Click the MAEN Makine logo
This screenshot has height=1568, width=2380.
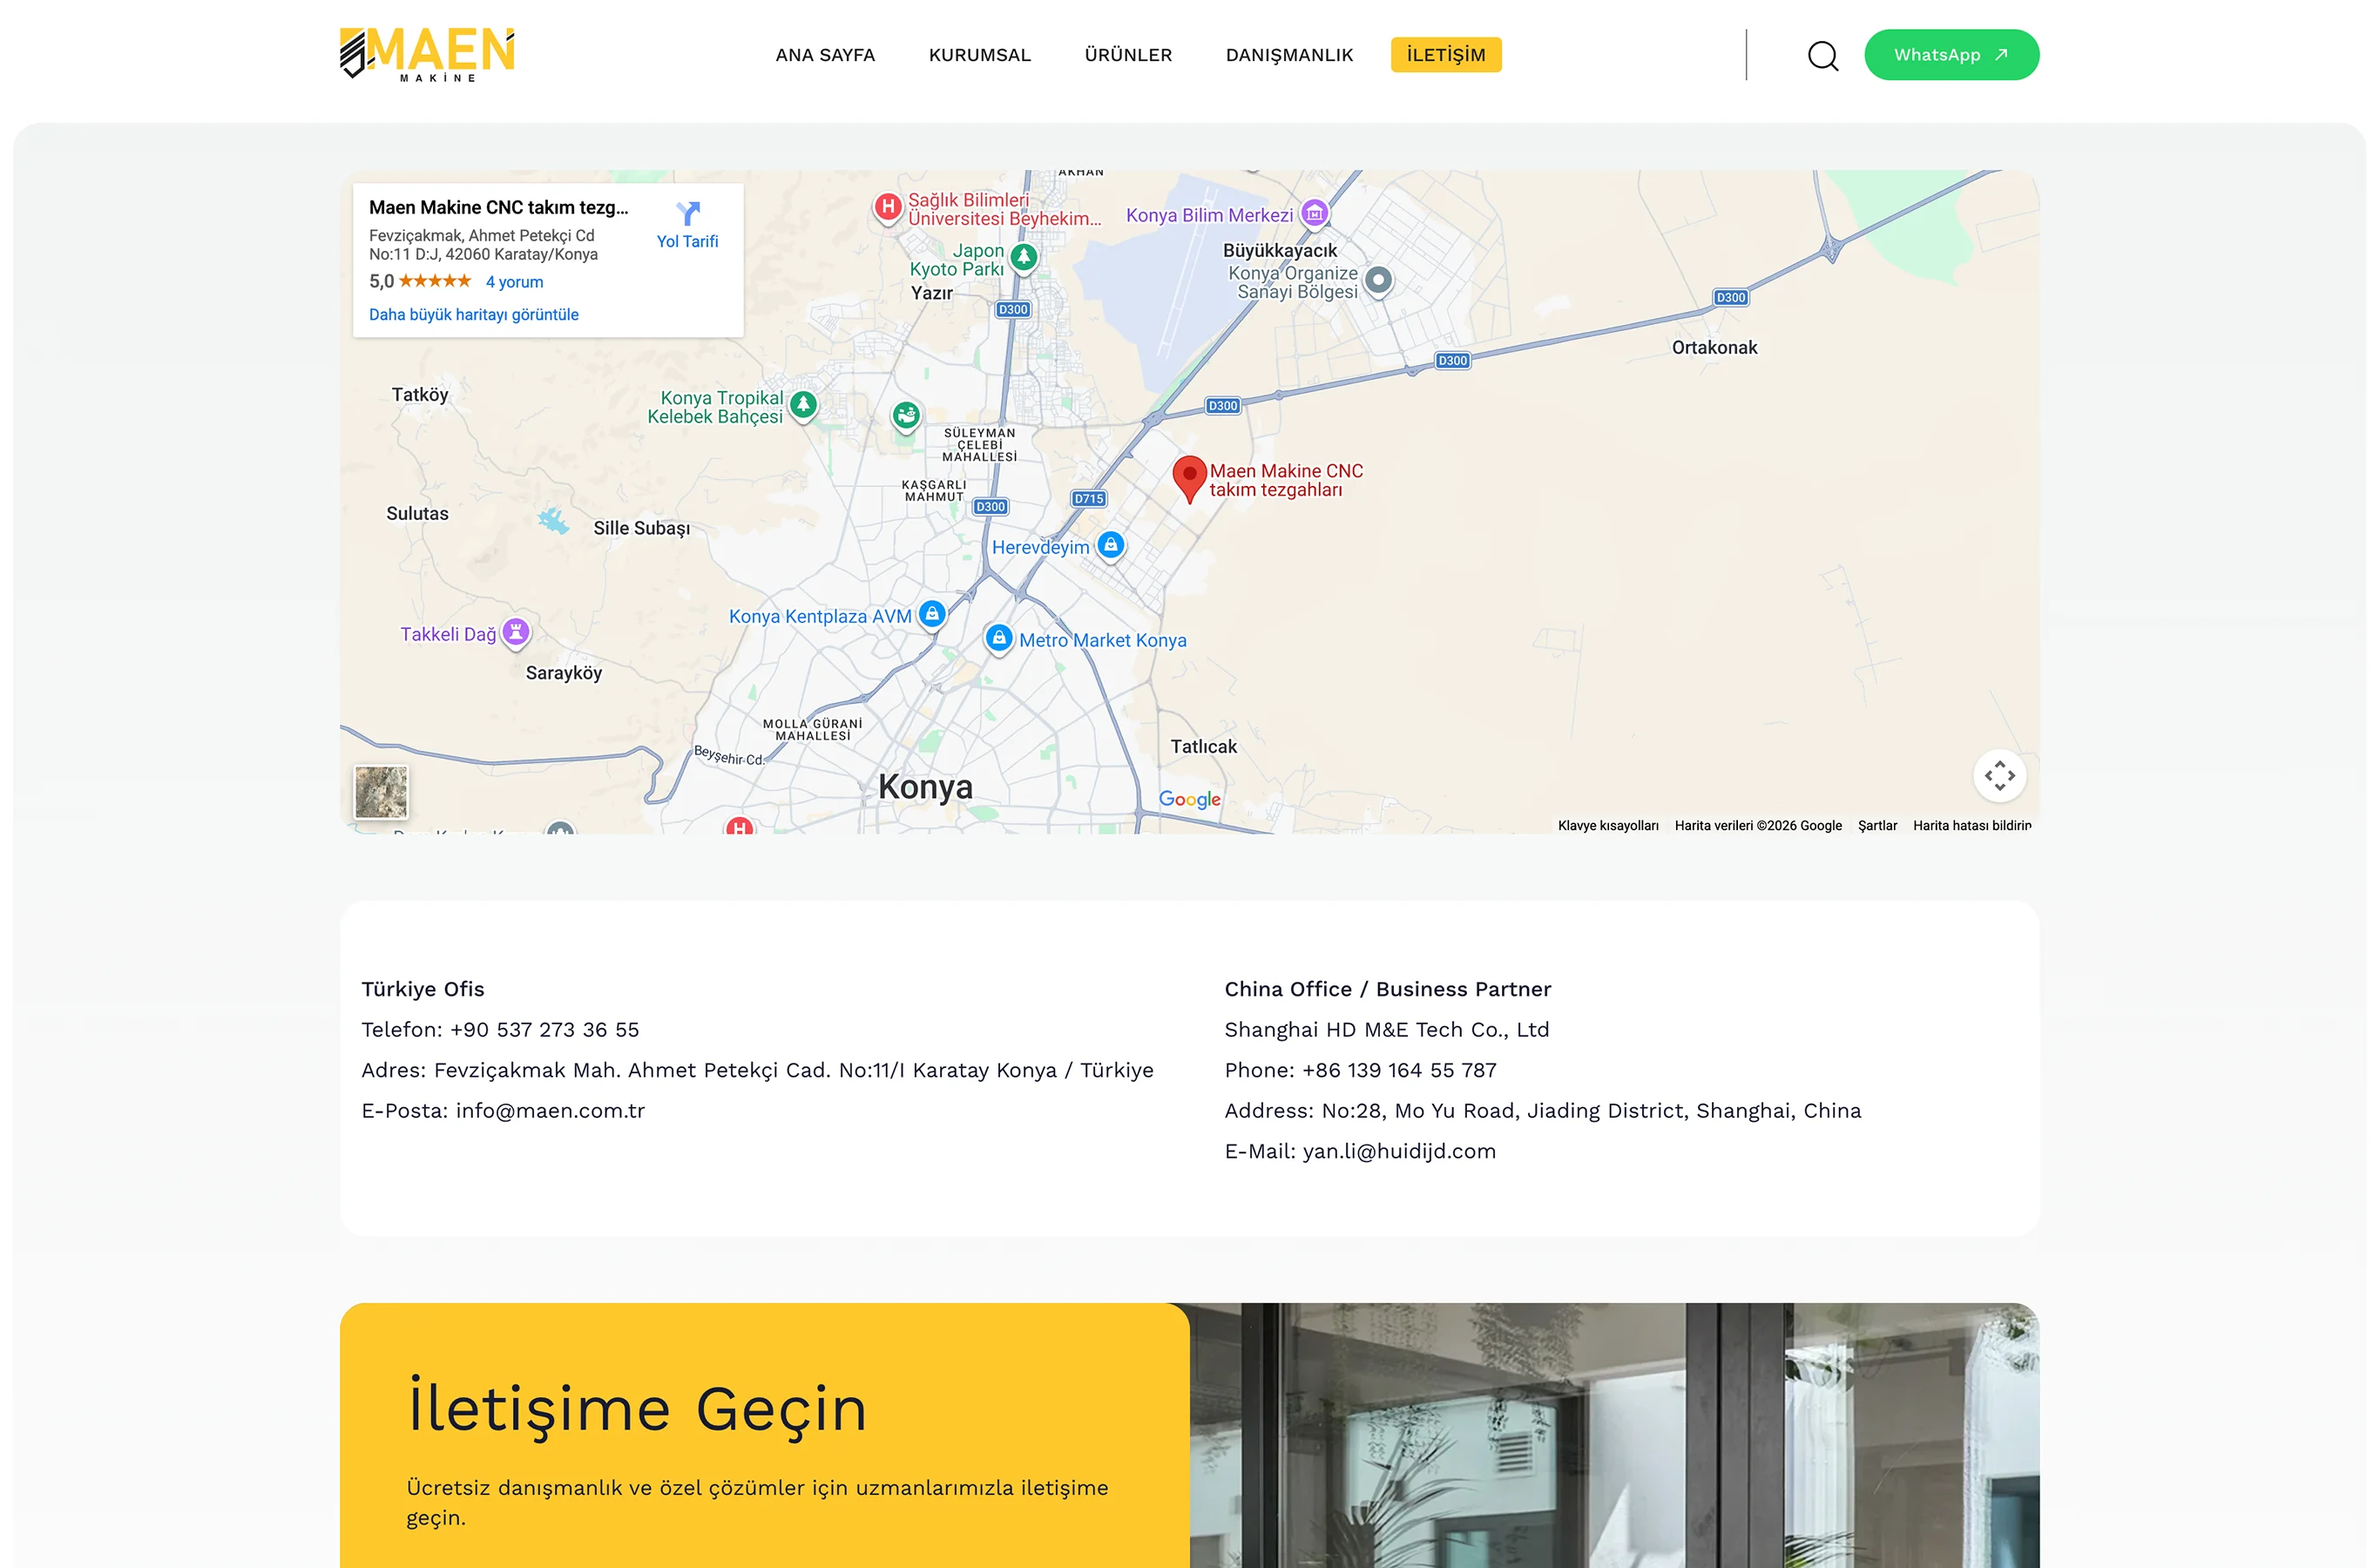pyautogui.click(x=427, y=55)
